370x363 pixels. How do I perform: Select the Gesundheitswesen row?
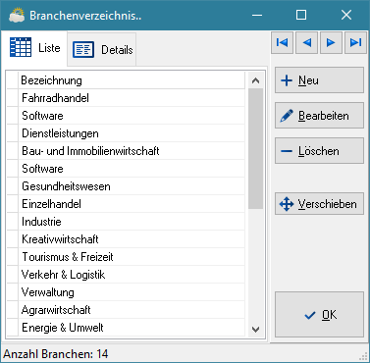pos(132,186)
